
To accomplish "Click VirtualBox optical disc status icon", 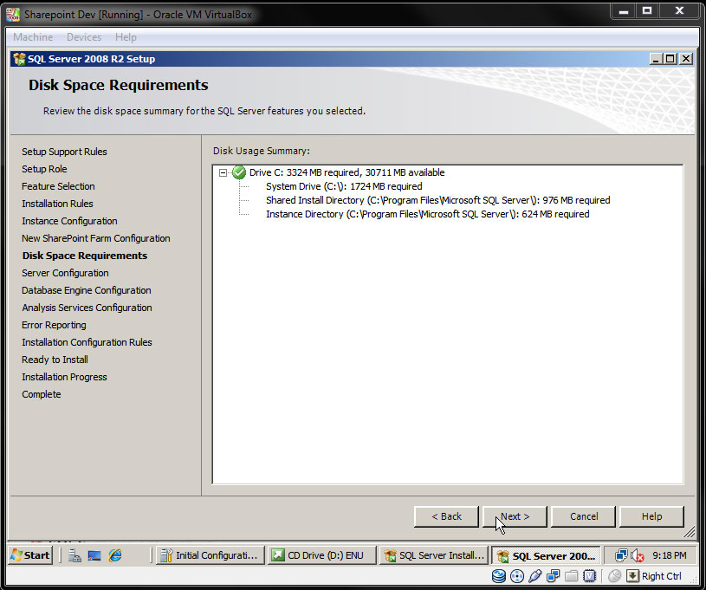I will (x=517, y=576).
